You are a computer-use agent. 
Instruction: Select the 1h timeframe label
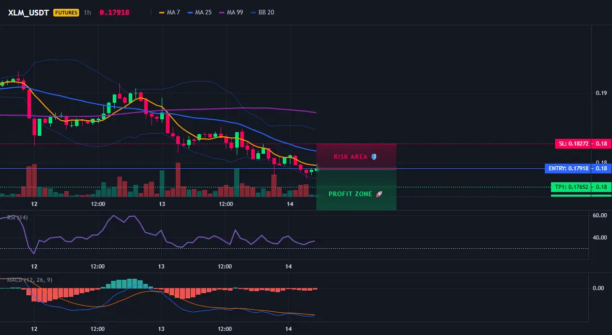[87, 12]
